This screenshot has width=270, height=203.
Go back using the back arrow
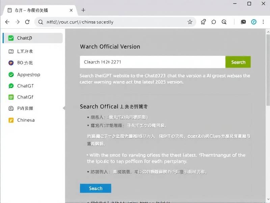pos(7,22)
